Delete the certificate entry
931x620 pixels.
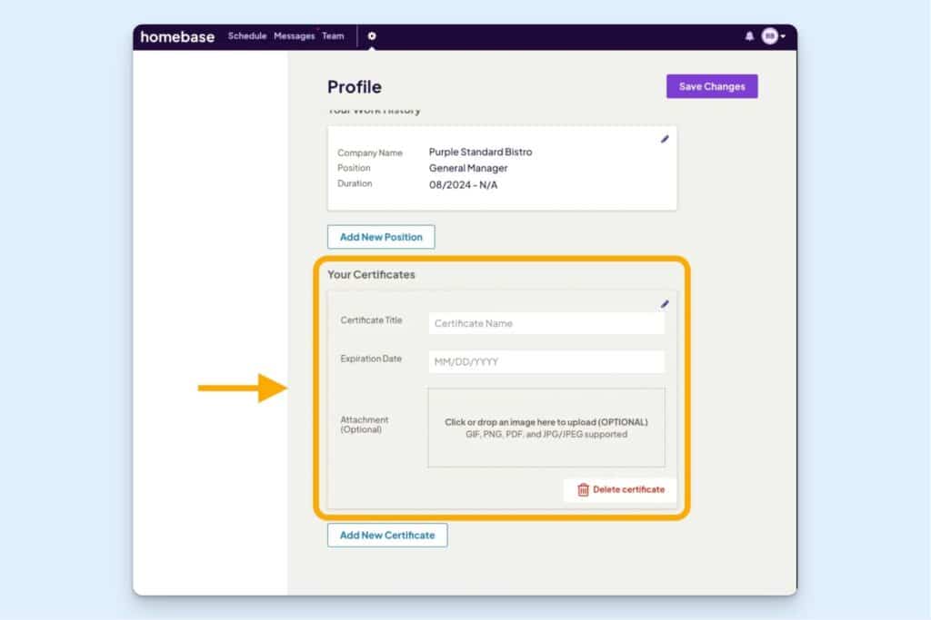pos(627,490)
